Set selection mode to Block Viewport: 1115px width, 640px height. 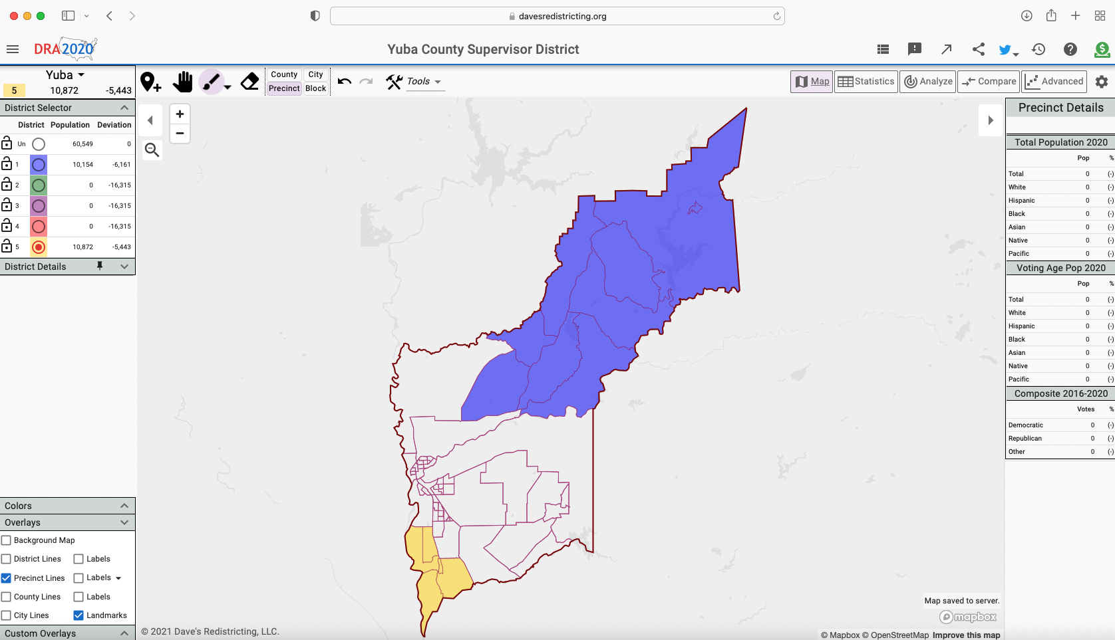click(316, 88)
